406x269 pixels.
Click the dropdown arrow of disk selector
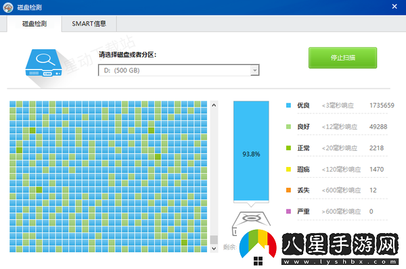[x=255, y=70]
